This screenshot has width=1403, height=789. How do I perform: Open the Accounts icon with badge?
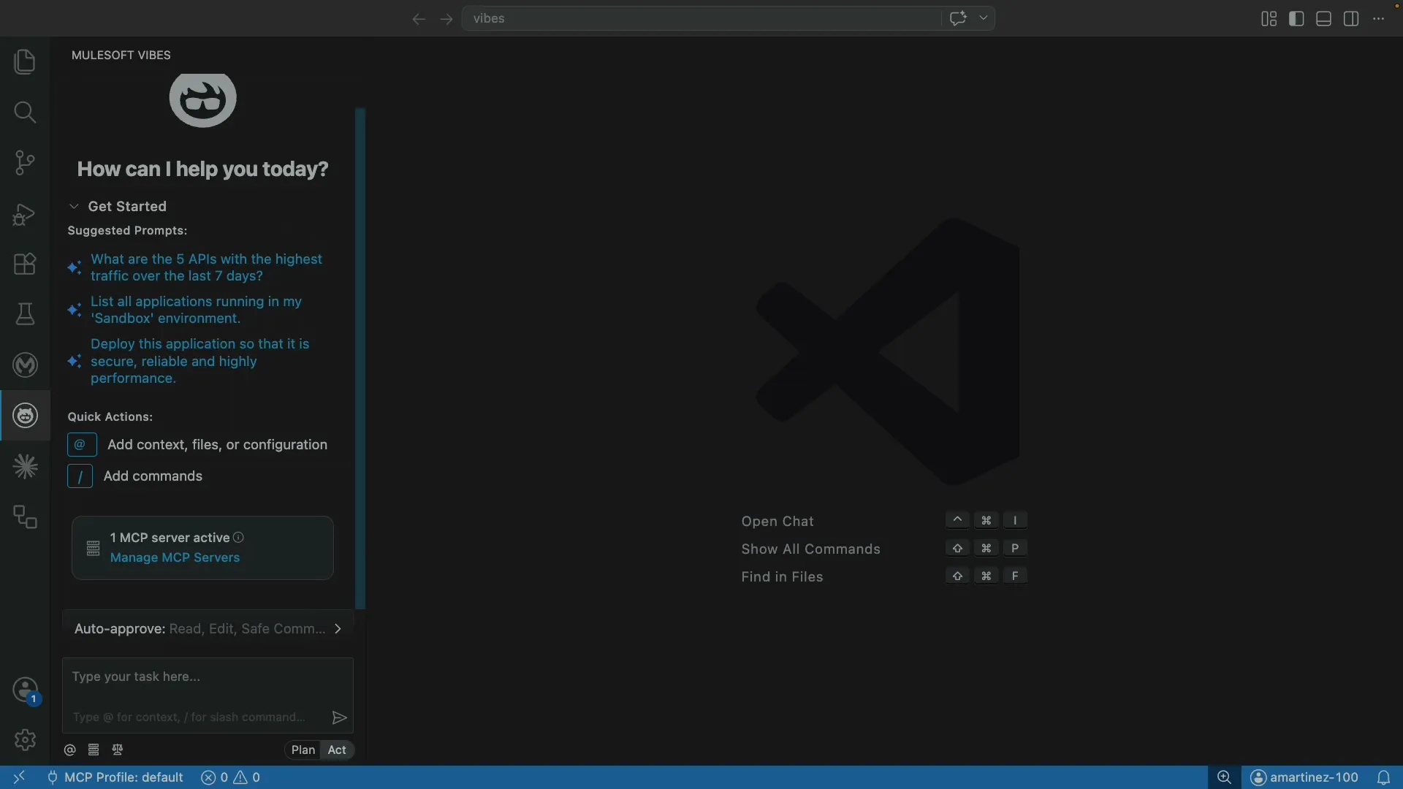click(x=26, y=690)
